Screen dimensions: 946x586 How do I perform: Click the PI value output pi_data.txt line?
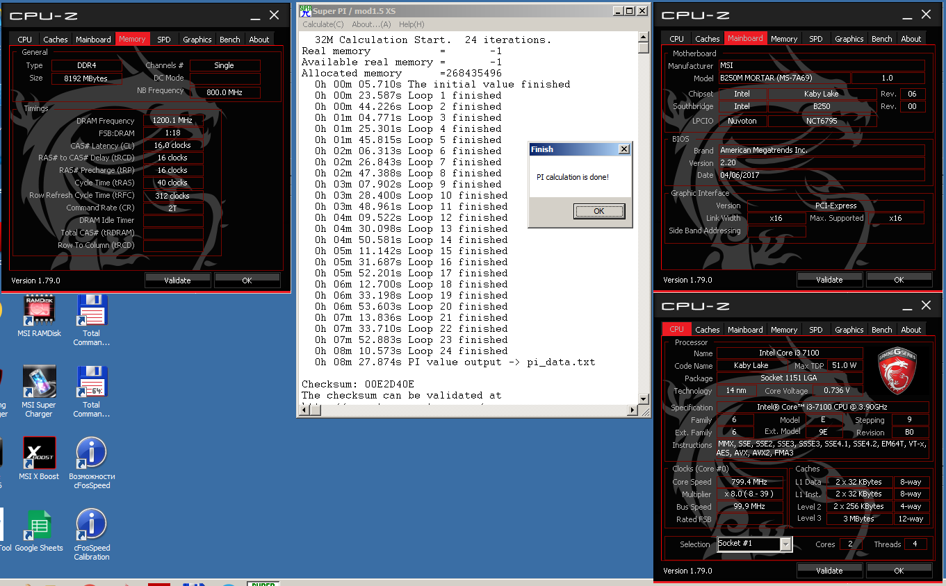(455, 362)
